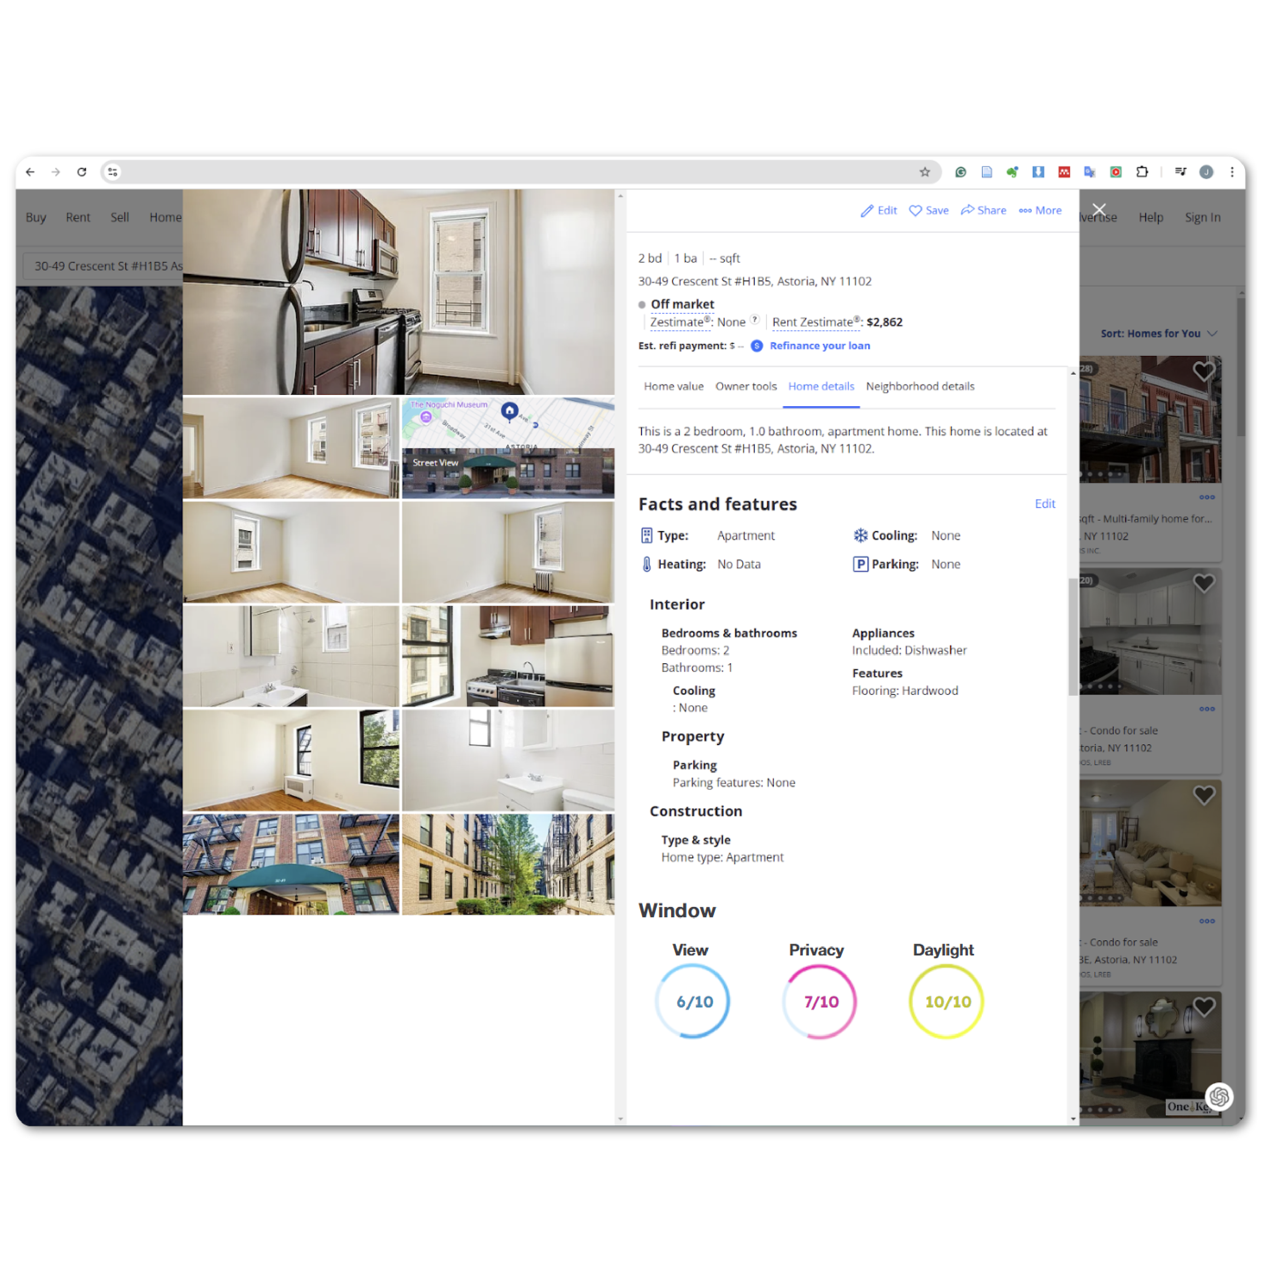Click the LastPass extension icon

(1064, 172)
